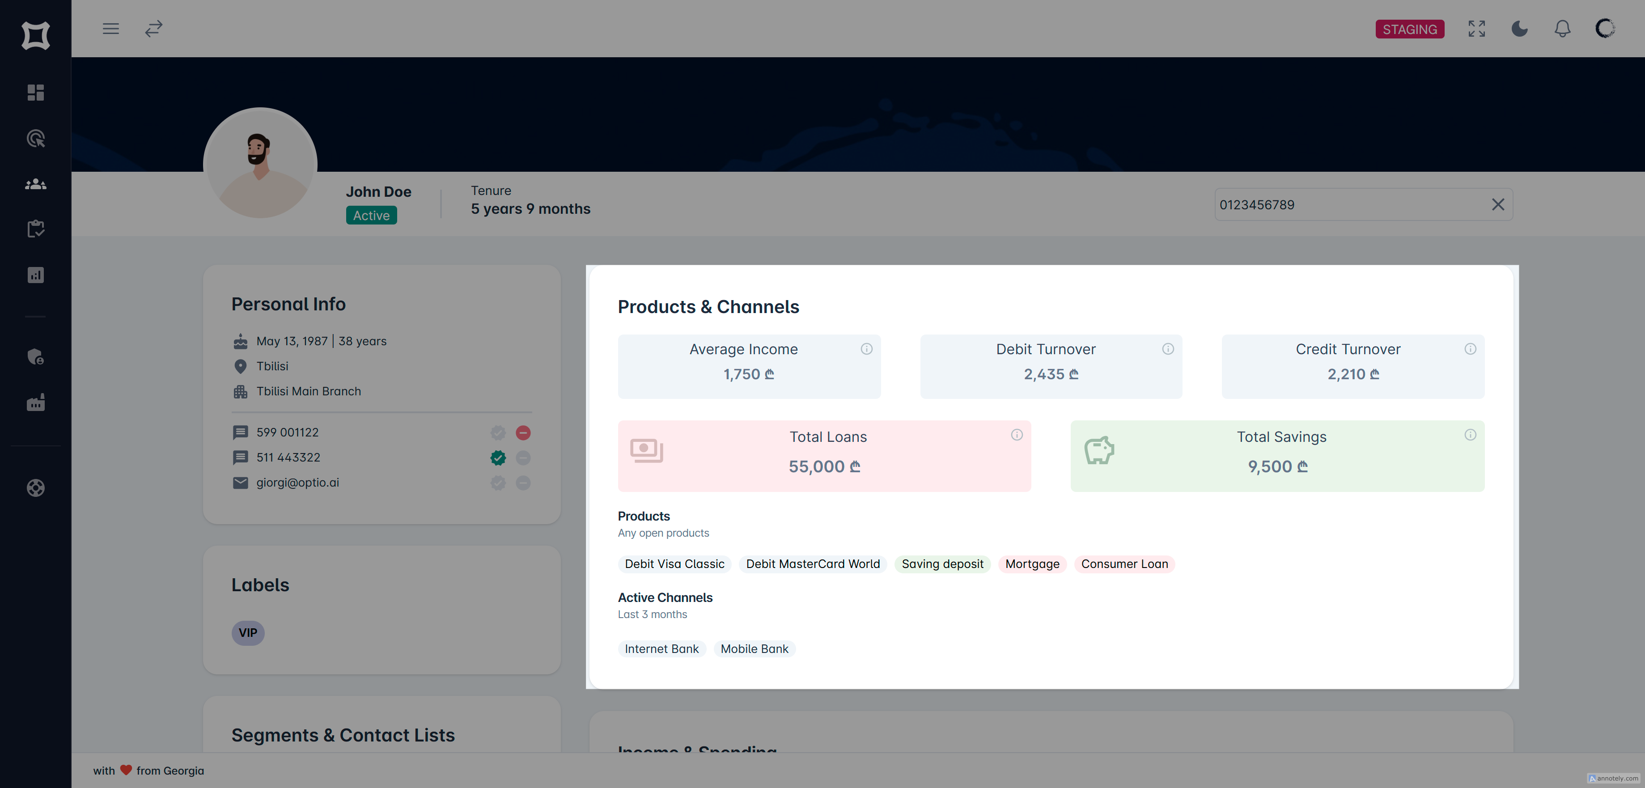Show Average Income info tooltip icon
This screenshot has width=1645, height=788.
point(866,349)
